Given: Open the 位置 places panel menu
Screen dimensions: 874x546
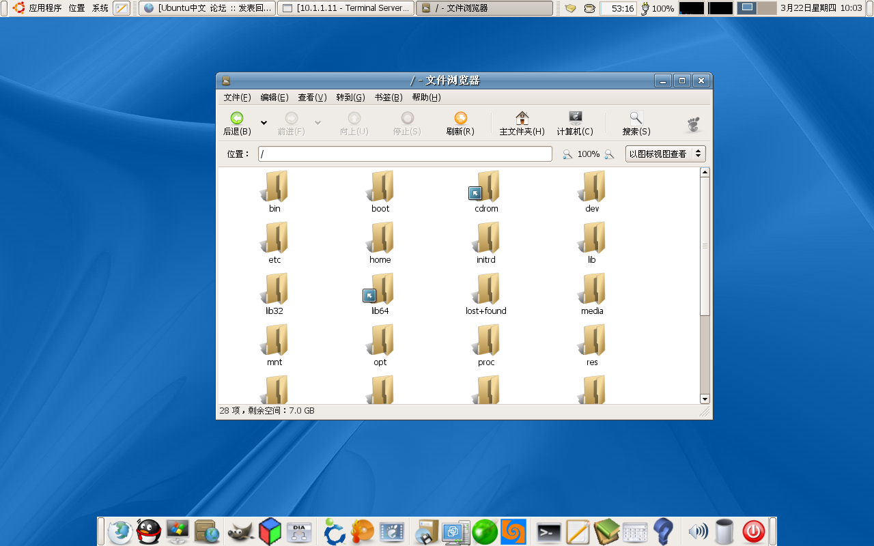Looking at the screenshot, I should tap(76, 8).
